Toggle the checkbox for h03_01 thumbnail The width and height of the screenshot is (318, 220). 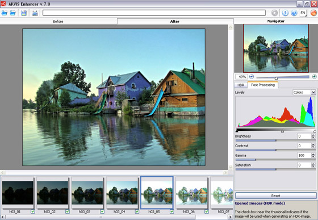(33, 211)
